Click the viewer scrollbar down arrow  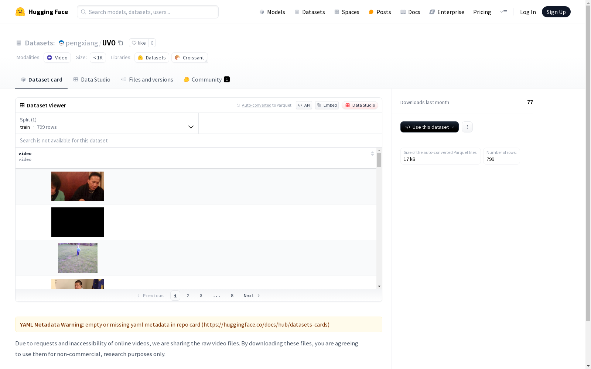click(379, 286)
